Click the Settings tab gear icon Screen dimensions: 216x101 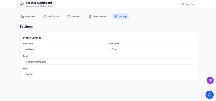click(116, 16)
